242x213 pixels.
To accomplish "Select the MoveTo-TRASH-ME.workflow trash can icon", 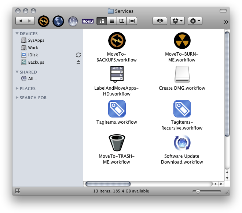I will (117, 143).
